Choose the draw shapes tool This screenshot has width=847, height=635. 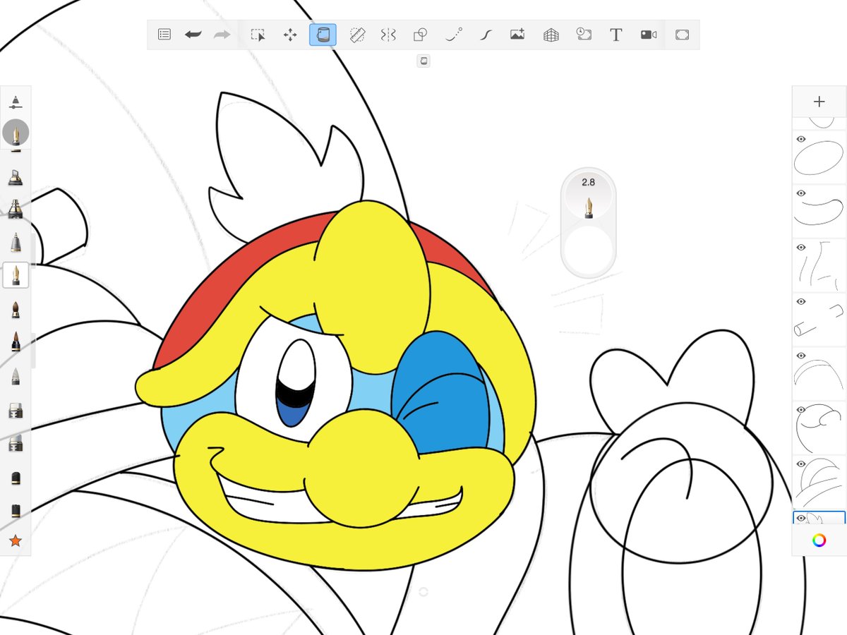click(420, 35)
